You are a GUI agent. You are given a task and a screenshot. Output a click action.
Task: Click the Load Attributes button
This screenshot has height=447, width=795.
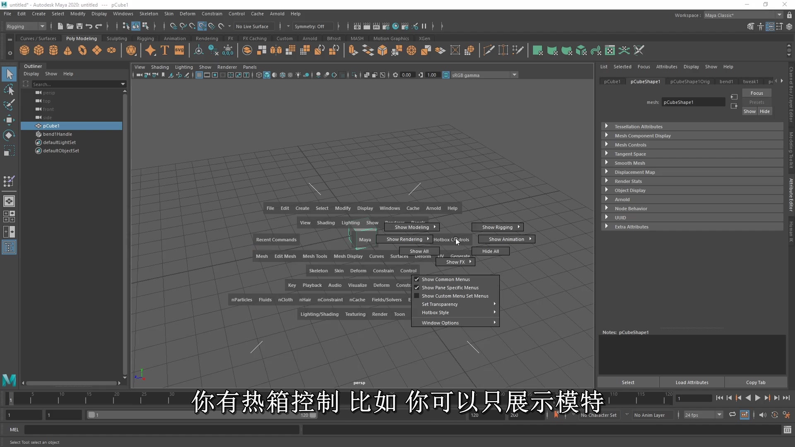[x=691, y=382]
